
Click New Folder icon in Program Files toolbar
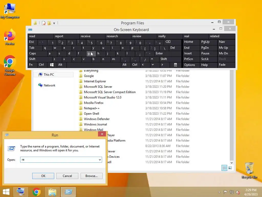(49, 23)
